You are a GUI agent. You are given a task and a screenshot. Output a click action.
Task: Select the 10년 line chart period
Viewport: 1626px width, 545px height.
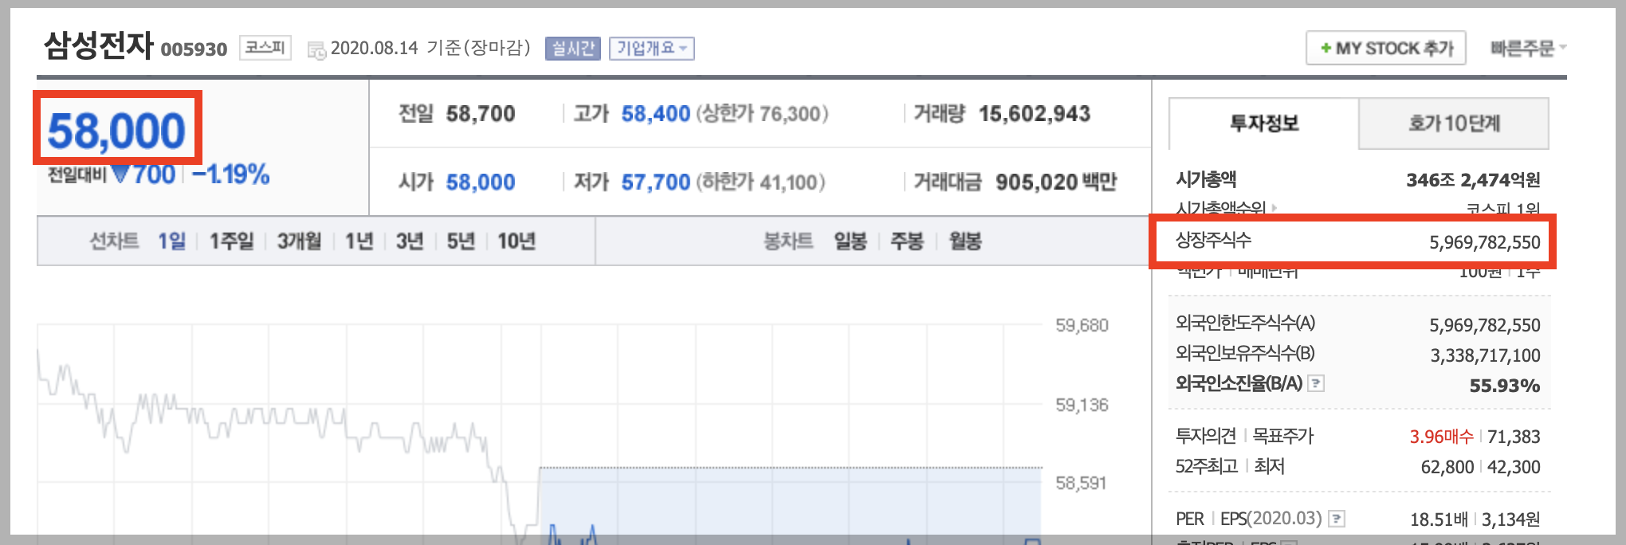pos(516,241)
